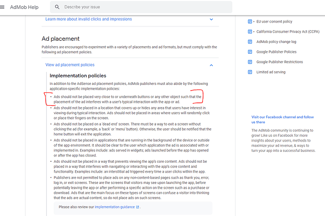
Task: Open Limited ad serving article
Action: coord(271,72)
